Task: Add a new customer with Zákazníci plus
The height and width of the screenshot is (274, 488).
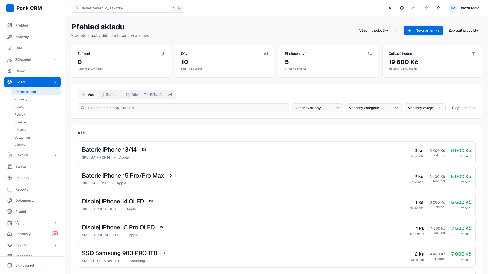Action: pyautogui.click(x=55, y=60)
